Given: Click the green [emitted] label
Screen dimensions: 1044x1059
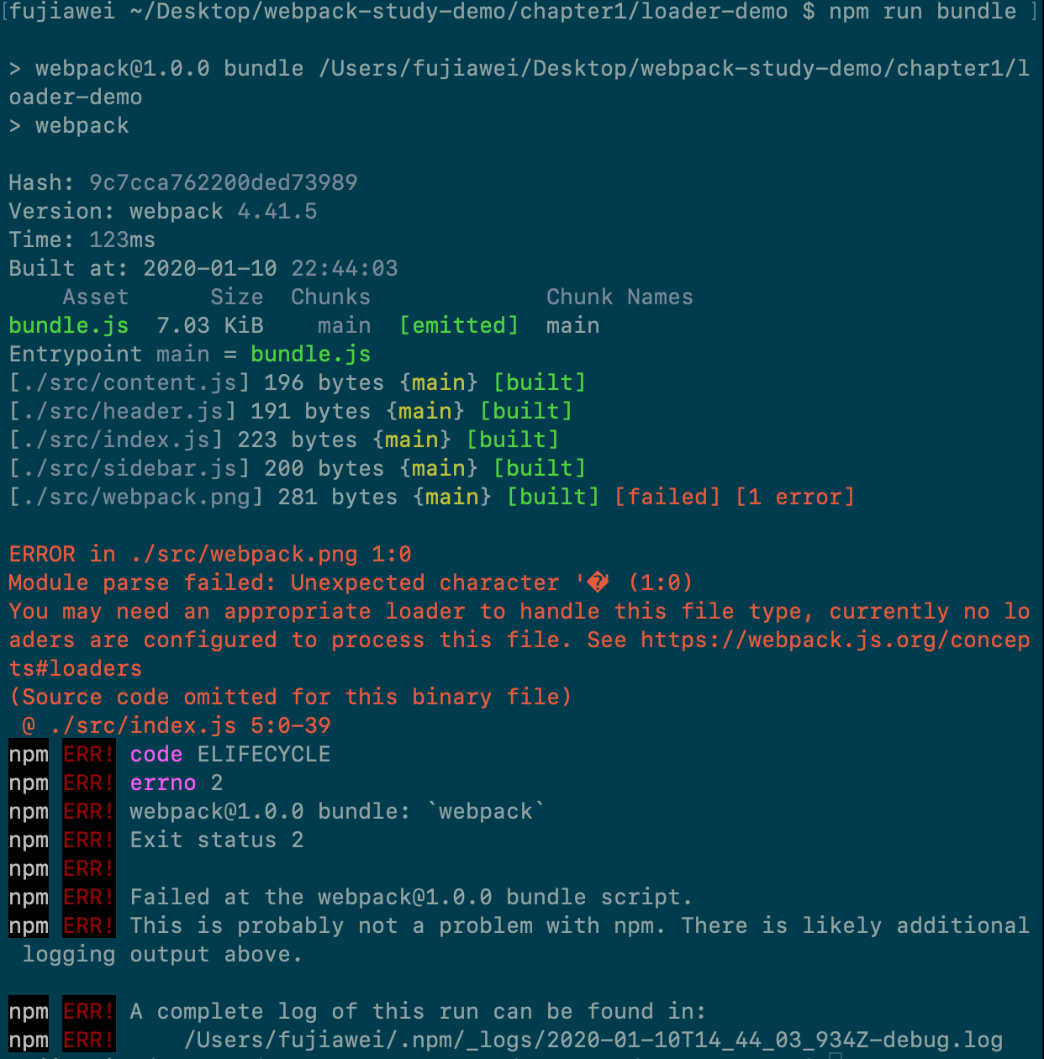Looking at the screenshot, I should point(459,326).
